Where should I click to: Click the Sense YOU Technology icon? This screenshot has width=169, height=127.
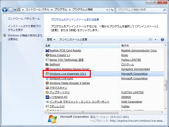[x=47, y=60]
